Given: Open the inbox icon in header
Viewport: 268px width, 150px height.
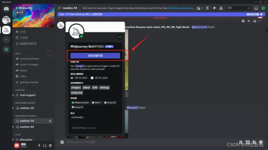Looking at the screenshot, I should (x=256, y=8).
